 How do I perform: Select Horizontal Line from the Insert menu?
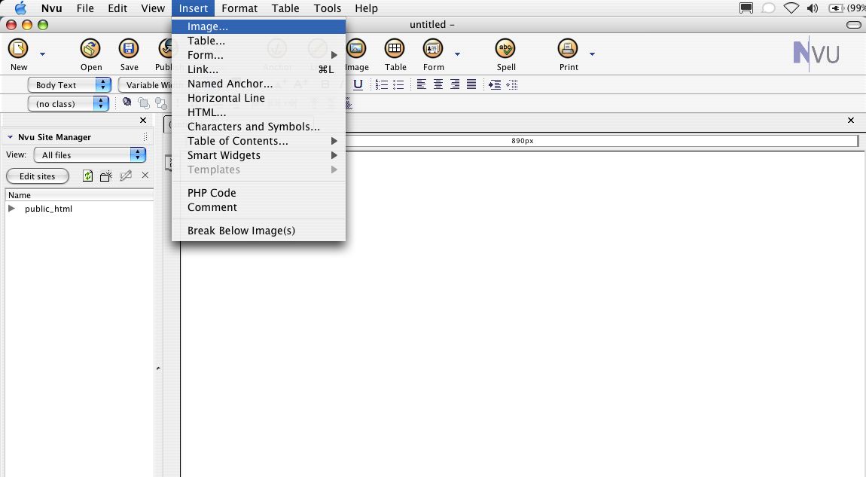click(x=226, y=98)
